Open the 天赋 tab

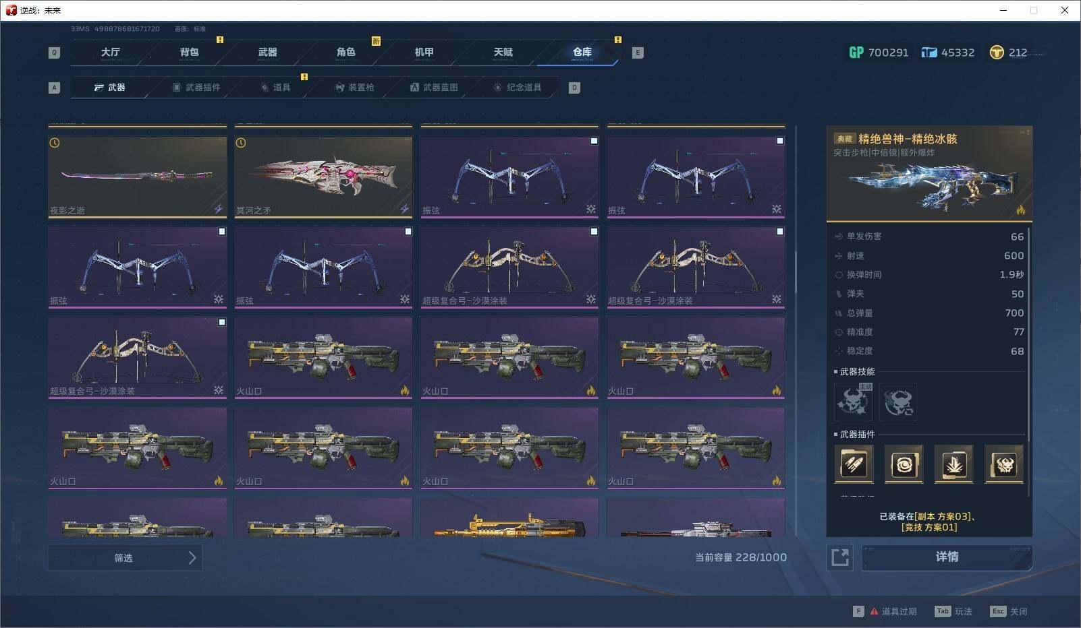(x=503, y=52)
